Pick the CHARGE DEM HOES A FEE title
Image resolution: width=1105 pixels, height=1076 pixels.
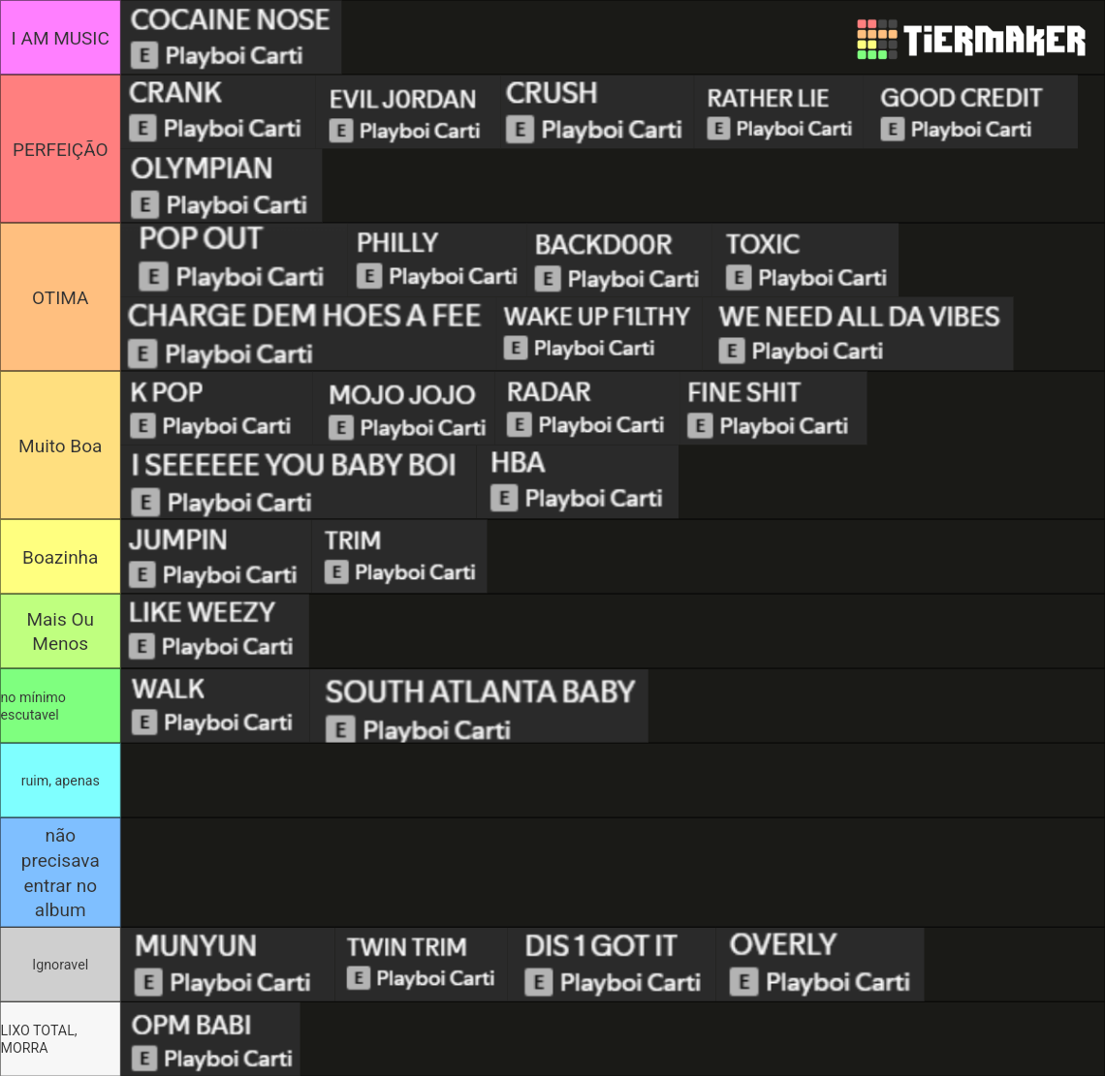click(x=304, y=316)
